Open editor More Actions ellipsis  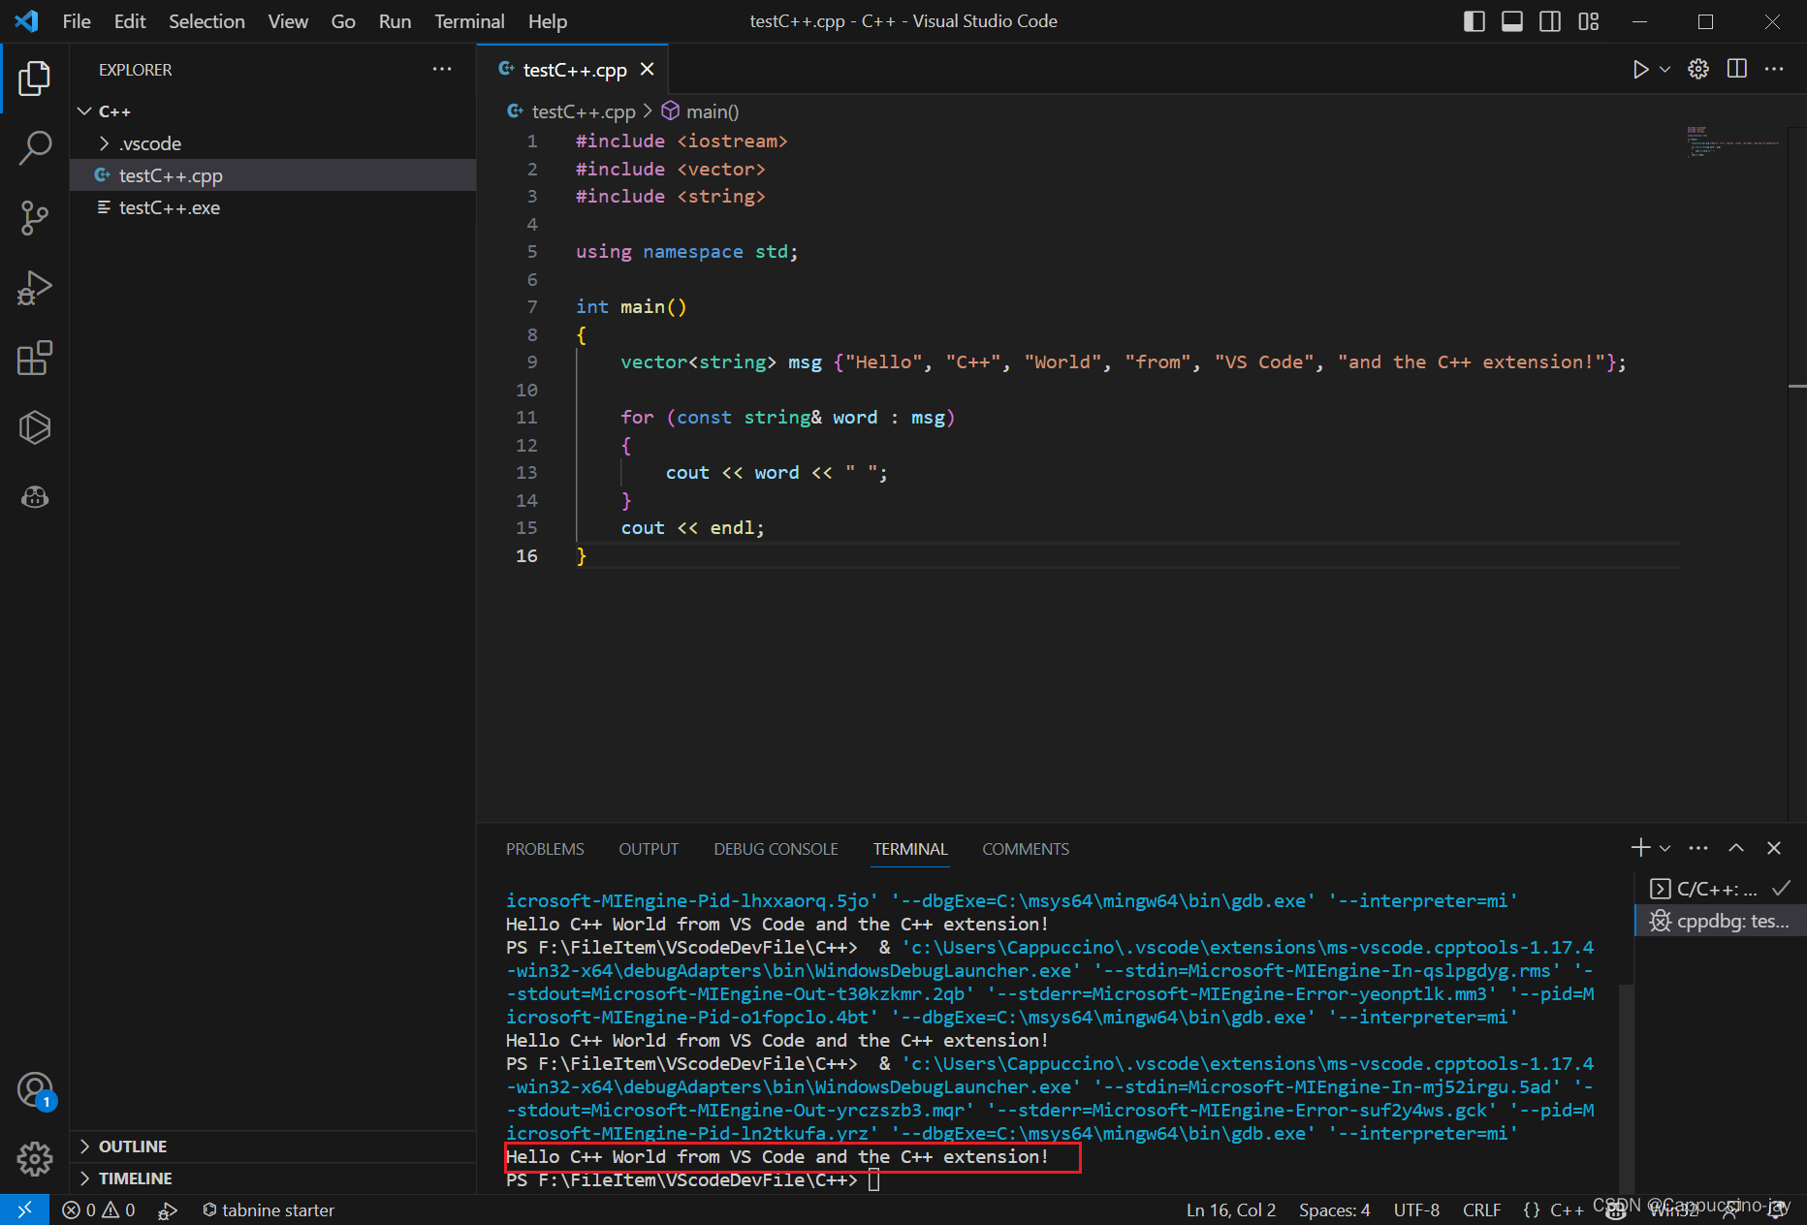point(1774,69)
